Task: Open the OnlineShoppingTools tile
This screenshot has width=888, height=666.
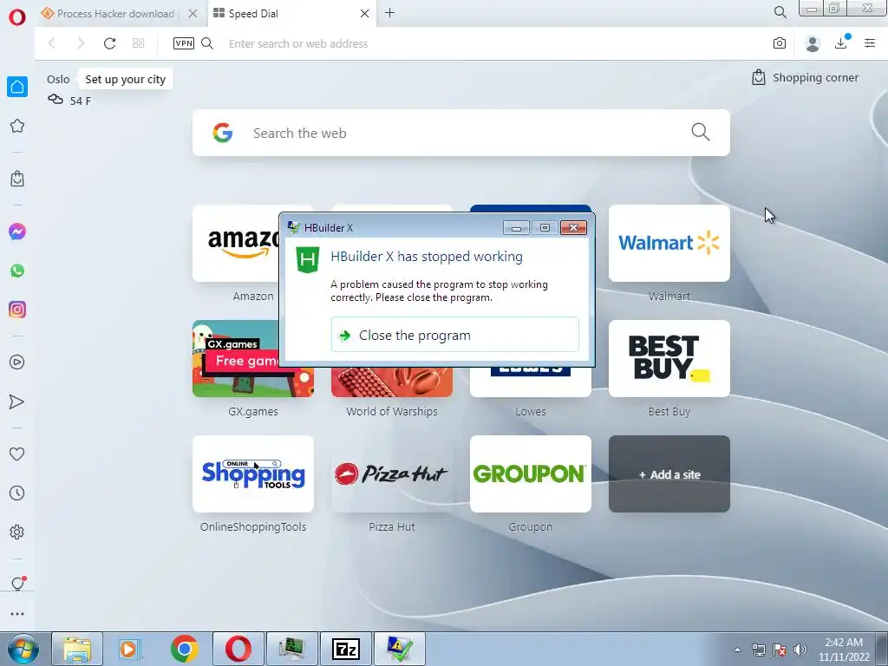Action: (253, 474)
